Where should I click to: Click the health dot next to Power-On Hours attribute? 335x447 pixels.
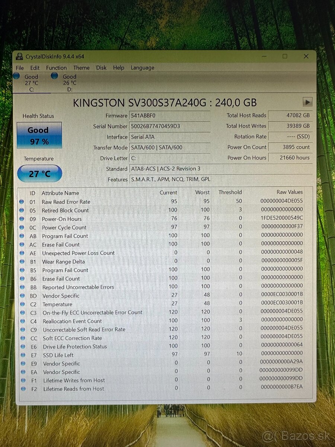click(x=22, y=219)
